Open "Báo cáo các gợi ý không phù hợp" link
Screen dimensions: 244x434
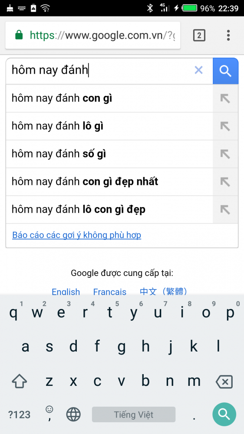pyautogui.click(x=77, y=235)
